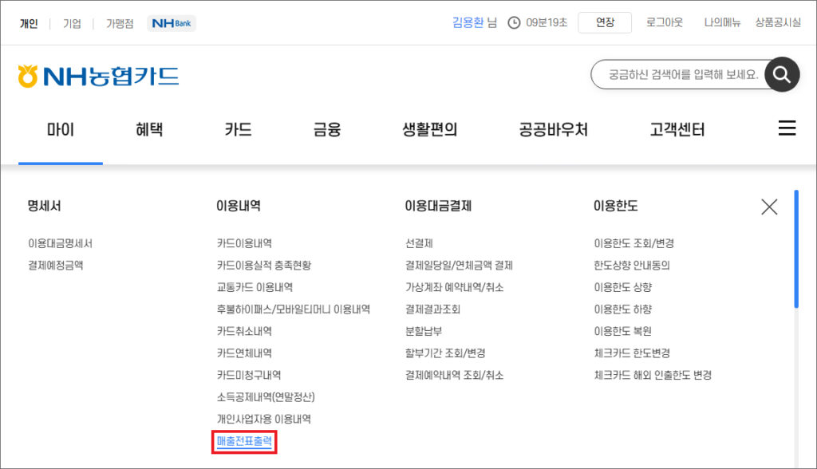The width and height of the screenshot is (817, 469).
Task: Close the mega menu with X
Action: pyautogui.click(x=769, y=207)
